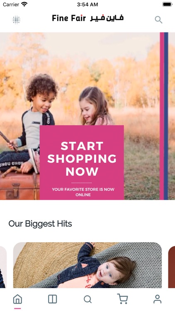Open the profile account icon
This screenshot has width=175, height=311.
tap(157, 299)
